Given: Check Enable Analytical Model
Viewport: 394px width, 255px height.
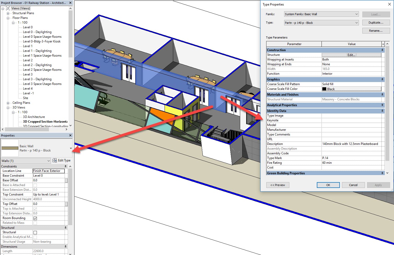Looking at the screenshot, I should (x=35, y=237).
